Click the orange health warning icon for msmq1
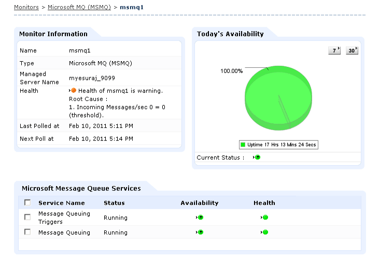 click(74, 91)
